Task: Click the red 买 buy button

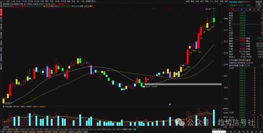Action: pos(233,10)
